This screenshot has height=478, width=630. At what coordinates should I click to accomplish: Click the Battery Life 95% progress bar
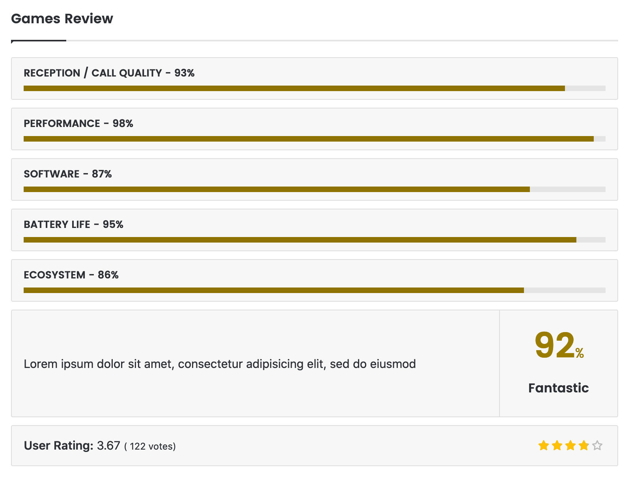(315, 240)
